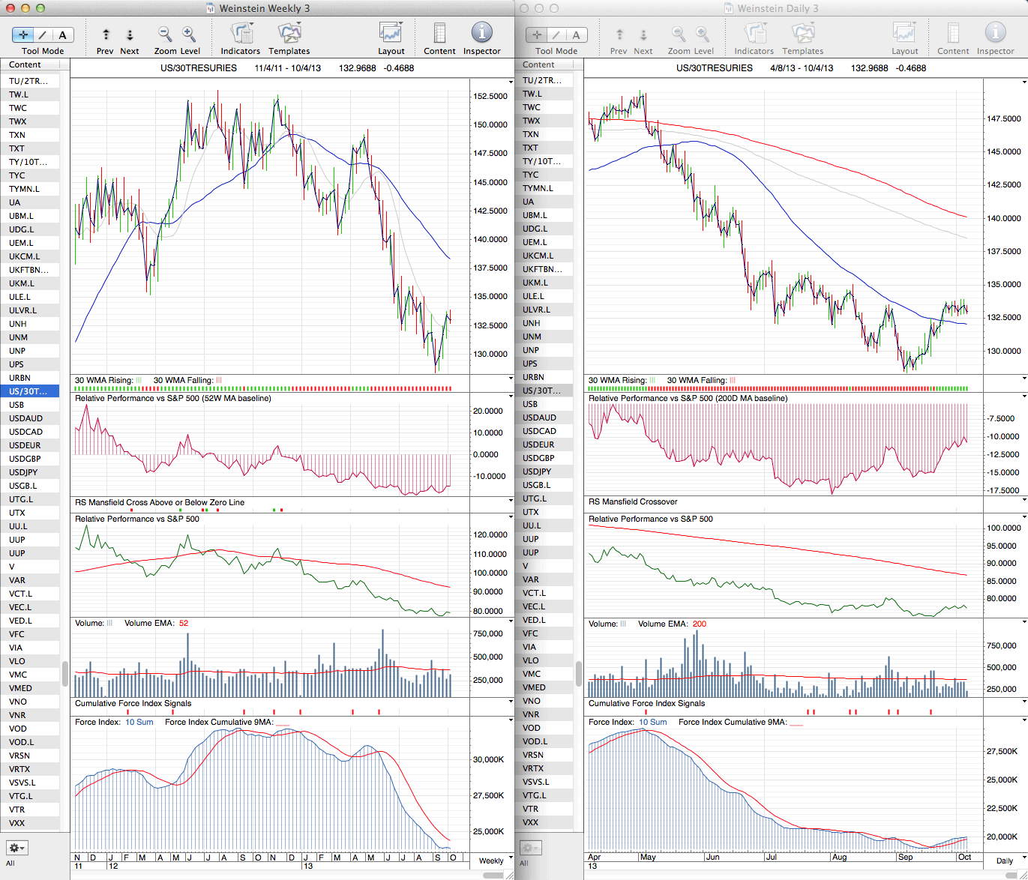Screen dimensions: 1028x880
Task: Open the gear action menu in Weekly sidebar
Action: pyautogui.click(x=16, y=848)
